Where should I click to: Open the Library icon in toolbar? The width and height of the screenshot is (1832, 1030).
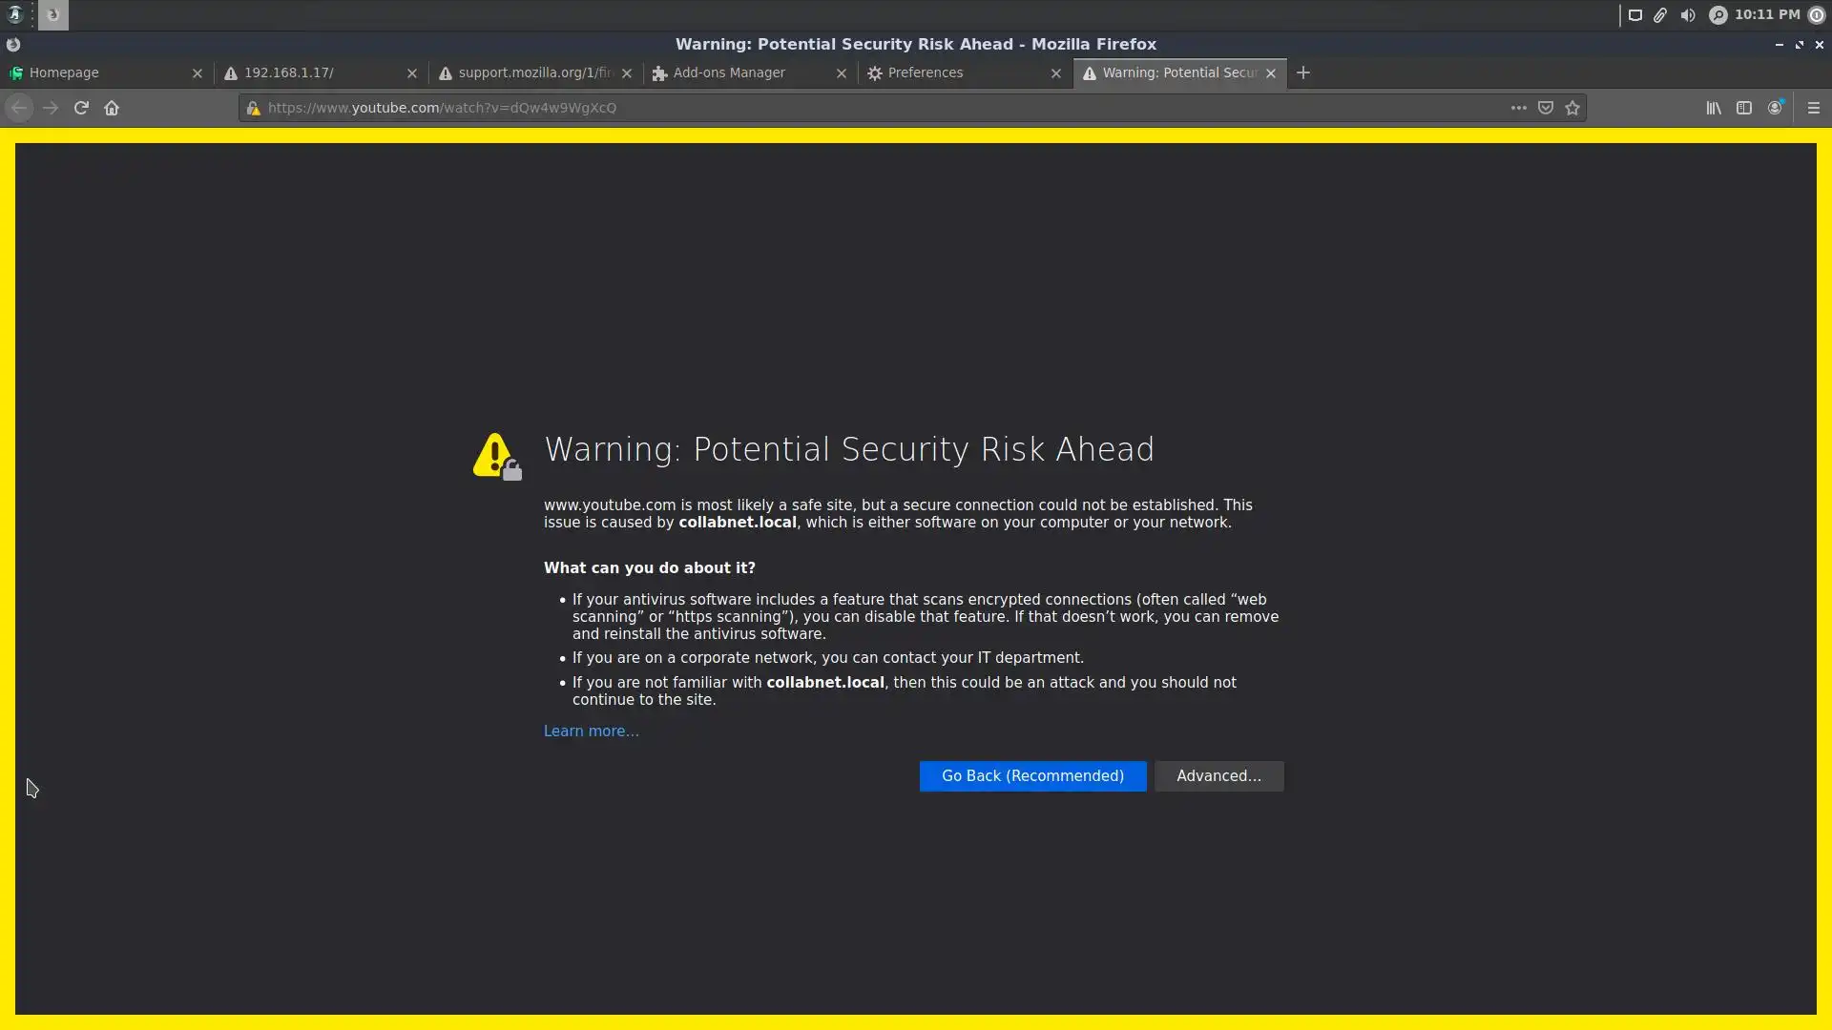[1714, 108]
